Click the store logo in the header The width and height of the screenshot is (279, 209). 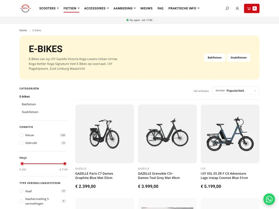pos(25,8)
